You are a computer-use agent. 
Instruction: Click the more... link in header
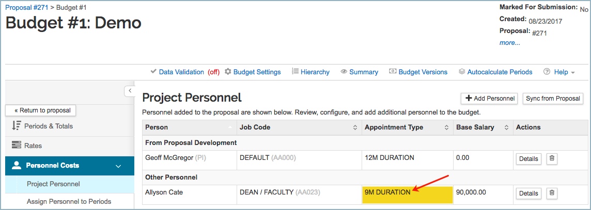point(509,43)
